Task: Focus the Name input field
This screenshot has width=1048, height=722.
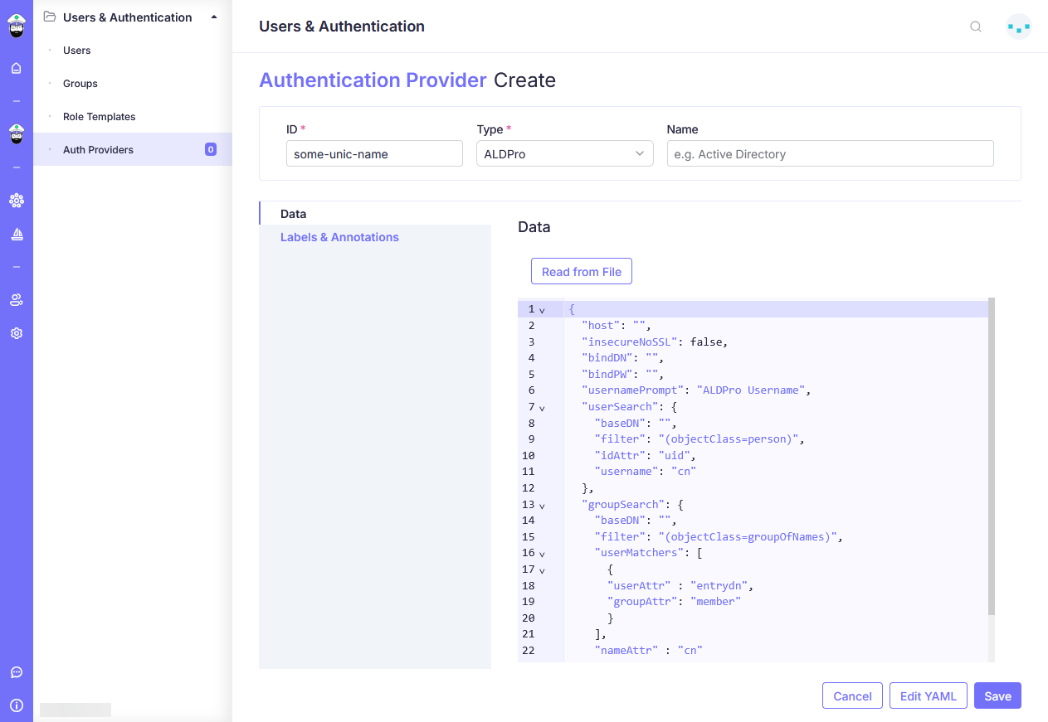Action: click(x=830, y=154)
